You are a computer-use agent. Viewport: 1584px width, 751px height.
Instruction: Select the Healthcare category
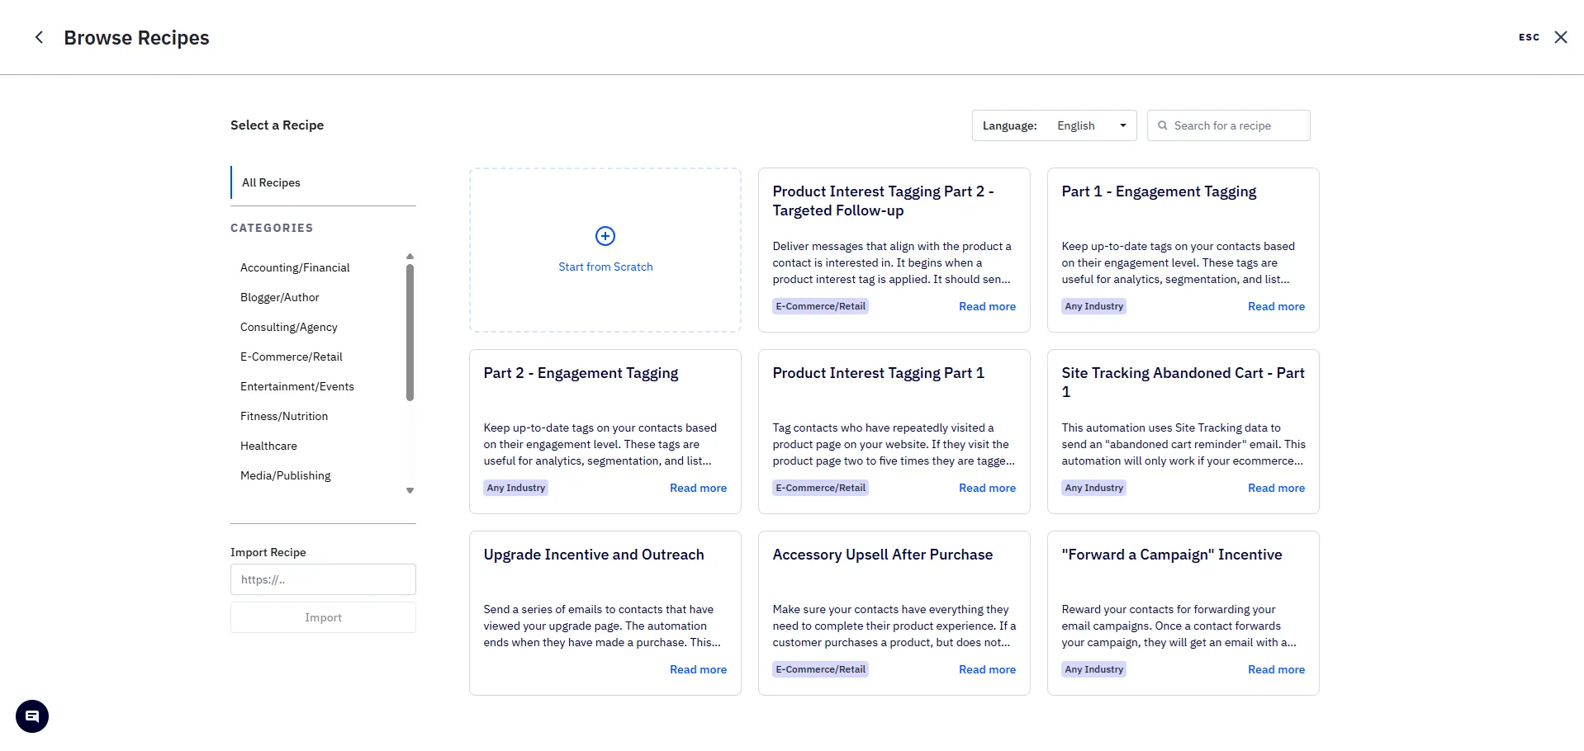(x=268, y=446)
